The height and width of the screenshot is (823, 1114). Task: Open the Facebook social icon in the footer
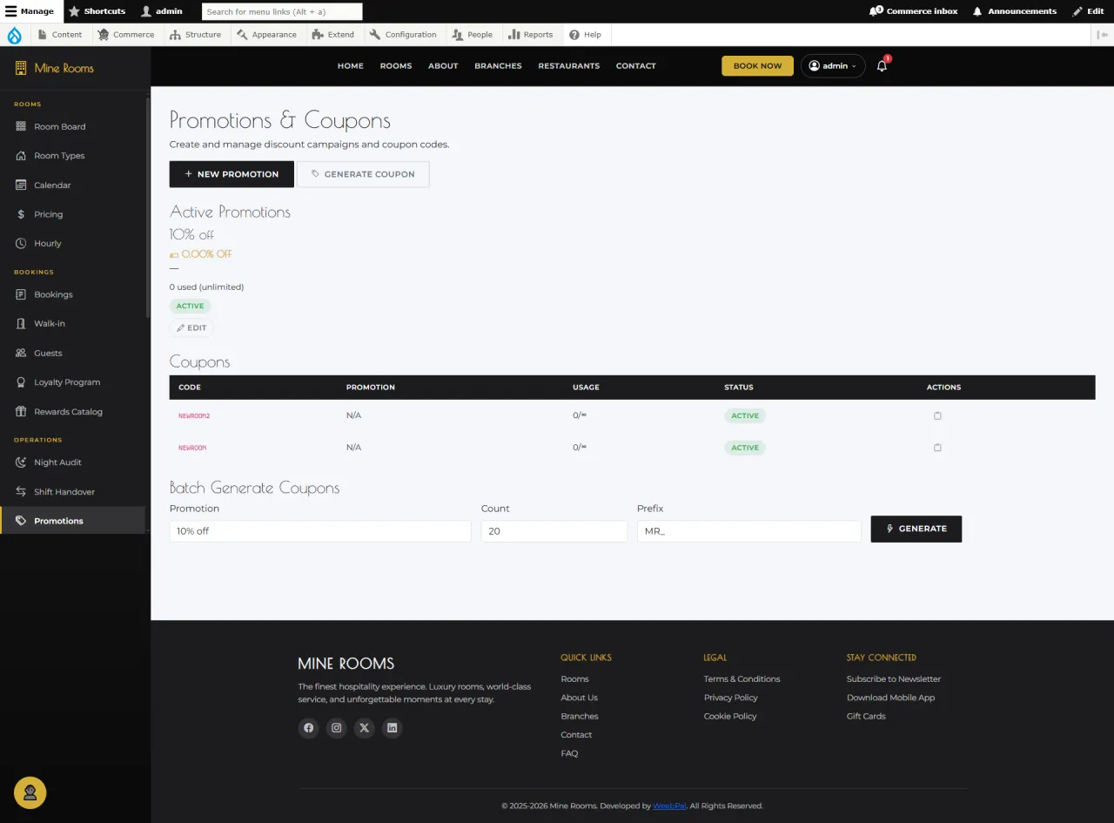309,728
